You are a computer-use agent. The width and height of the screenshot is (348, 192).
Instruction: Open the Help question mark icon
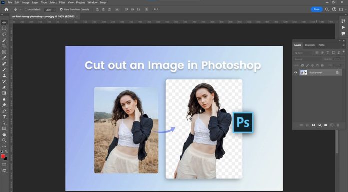pyautogui.click(x=334, y=9)
